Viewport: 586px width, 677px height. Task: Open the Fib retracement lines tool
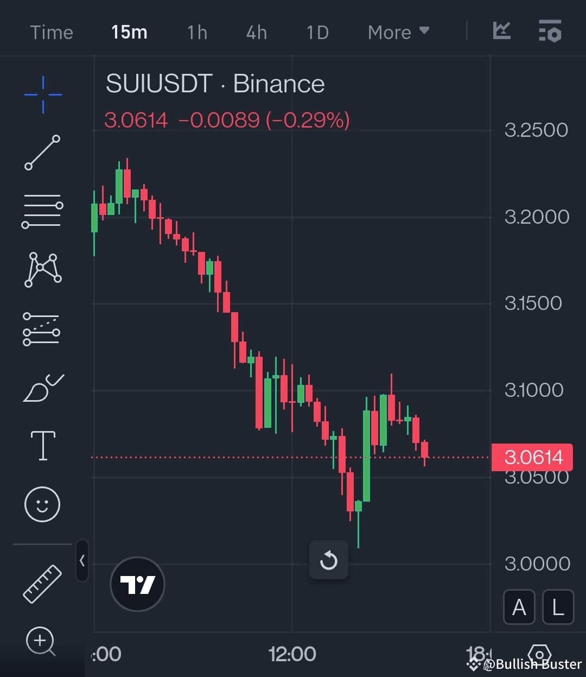pos(42,210)
